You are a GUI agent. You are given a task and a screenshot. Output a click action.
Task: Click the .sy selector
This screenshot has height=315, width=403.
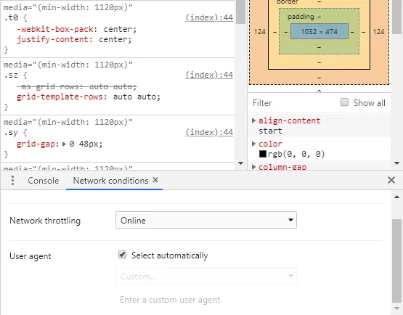coord(11,132)
